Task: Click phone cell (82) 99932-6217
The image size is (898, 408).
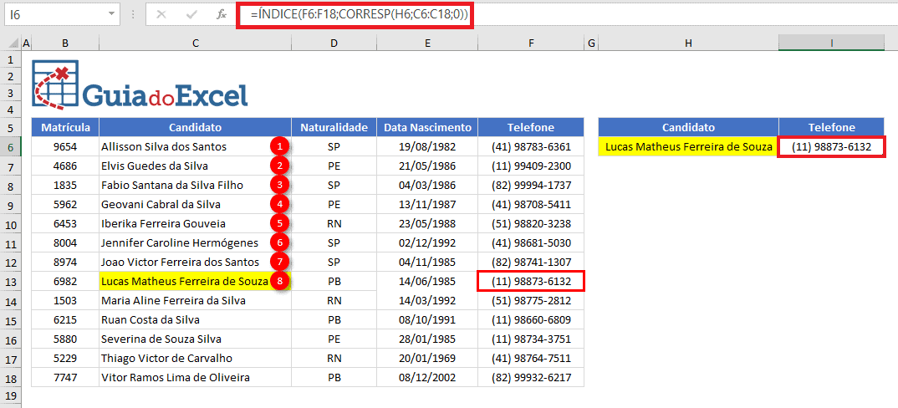Action: (531, 378)
